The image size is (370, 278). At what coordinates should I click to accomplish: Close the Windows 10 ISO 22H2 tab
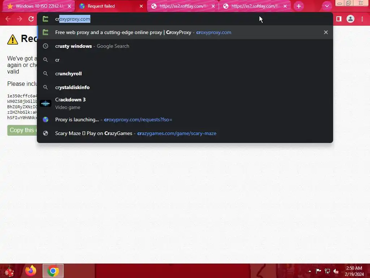tap(69, 6)
